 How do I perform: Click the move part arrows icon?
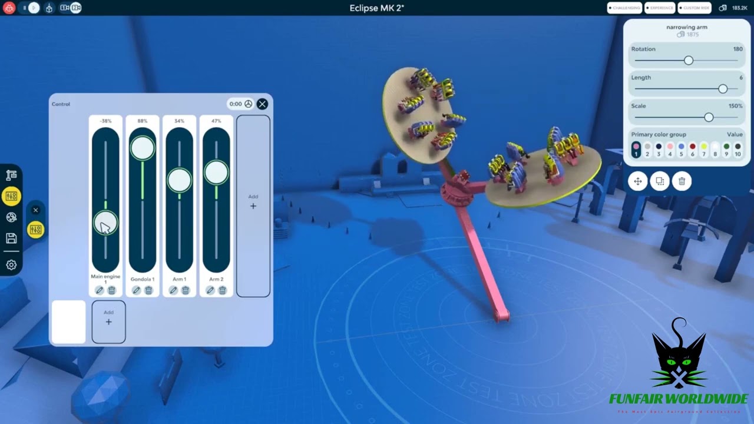pyautogui.click(x=638, y=181)
